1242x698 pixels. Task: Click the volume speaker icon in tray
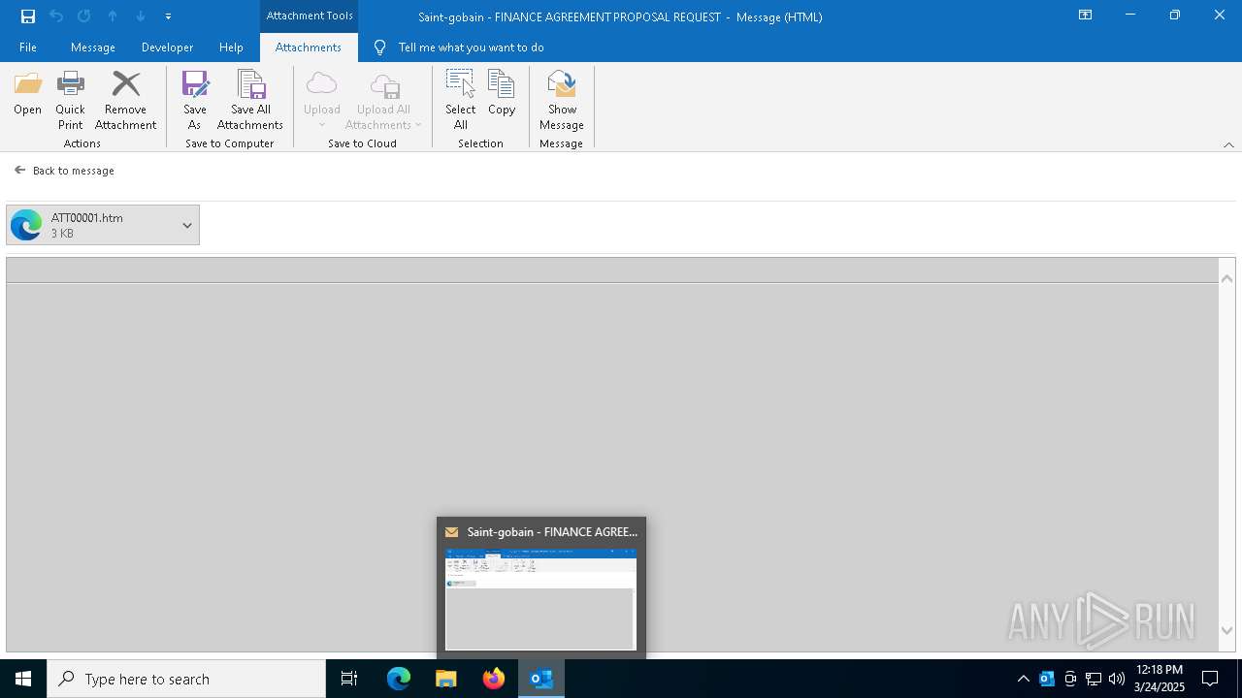1117,679
